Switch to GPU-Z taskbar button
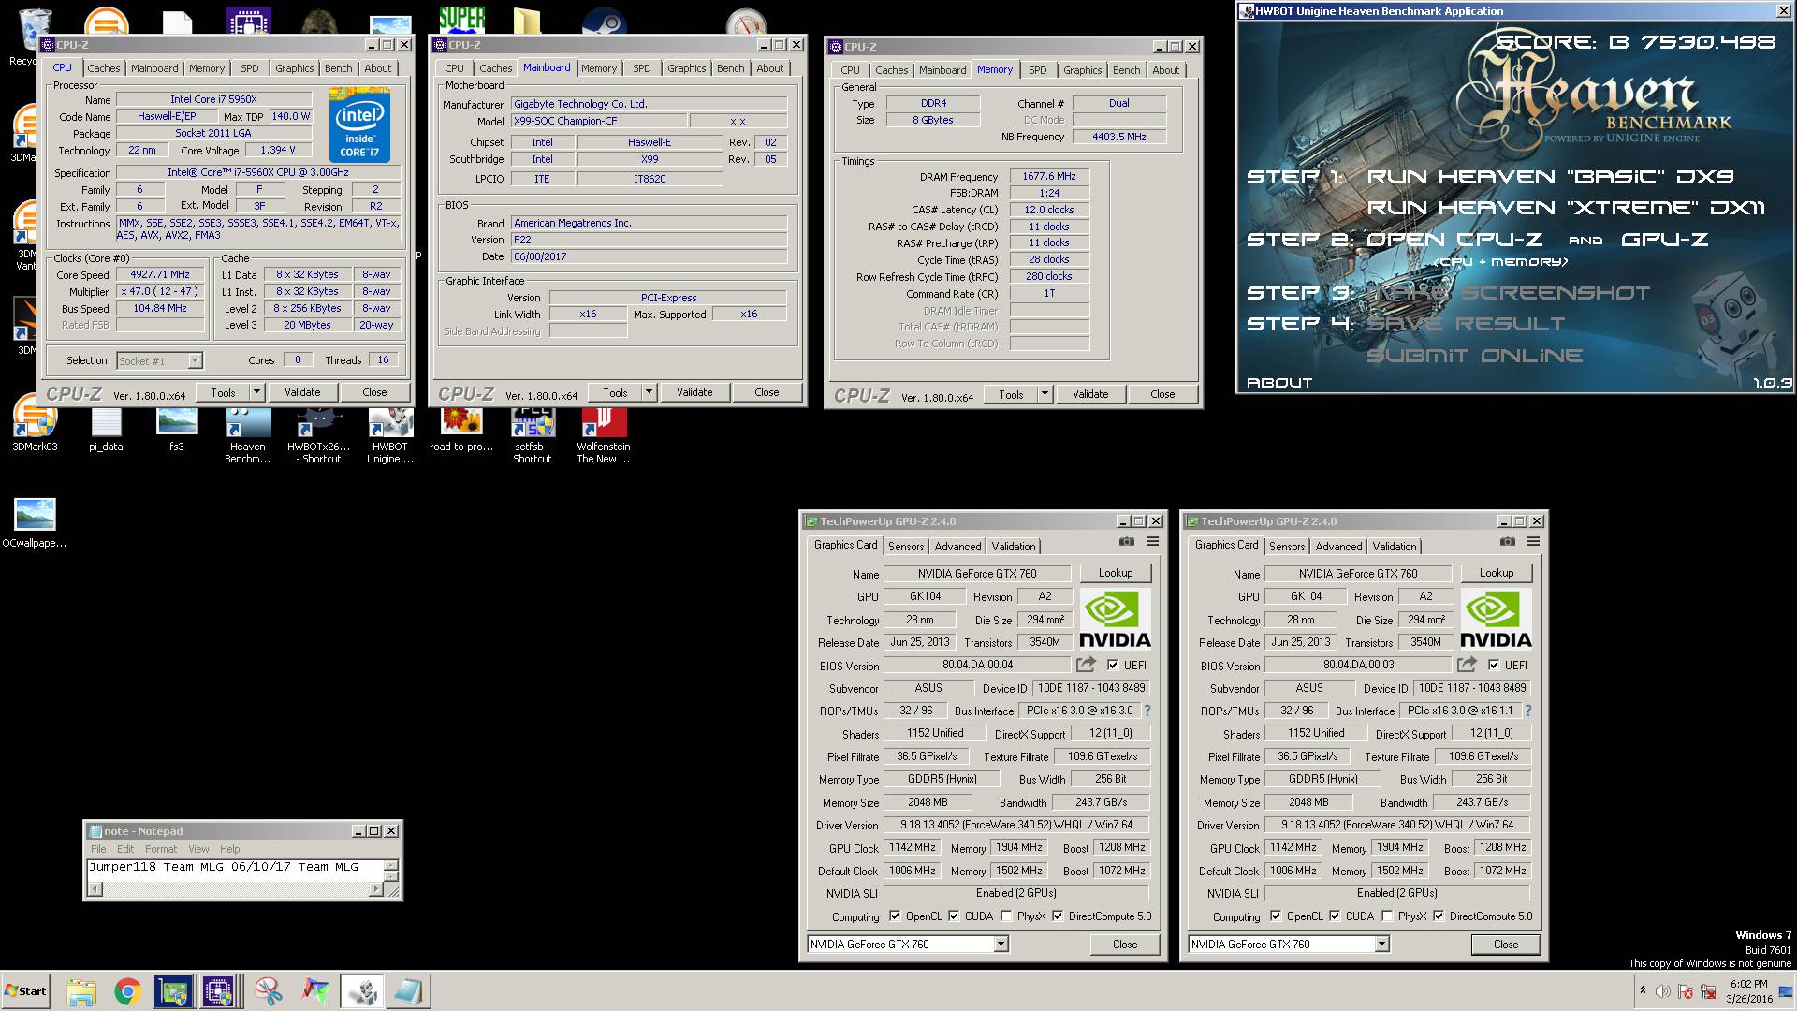This screenshot has height=1011, width=1797. pyautogui.click(x=173, y=991)
